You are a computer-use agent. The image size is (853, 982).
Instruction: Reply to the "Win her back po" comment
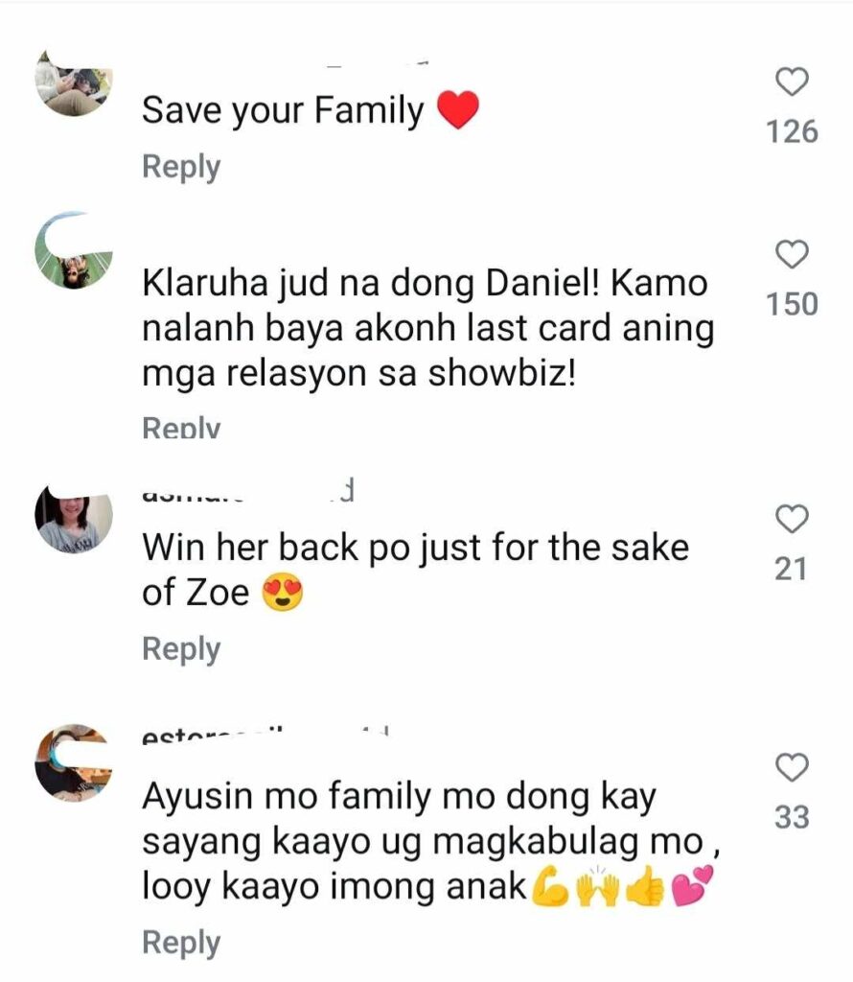pyautogui.click(x=181, y=649)
